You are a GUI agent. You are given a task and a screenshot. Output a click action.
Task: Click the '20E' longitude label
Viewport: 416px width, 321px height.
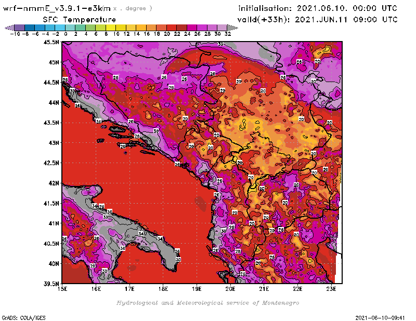[230, 289]
